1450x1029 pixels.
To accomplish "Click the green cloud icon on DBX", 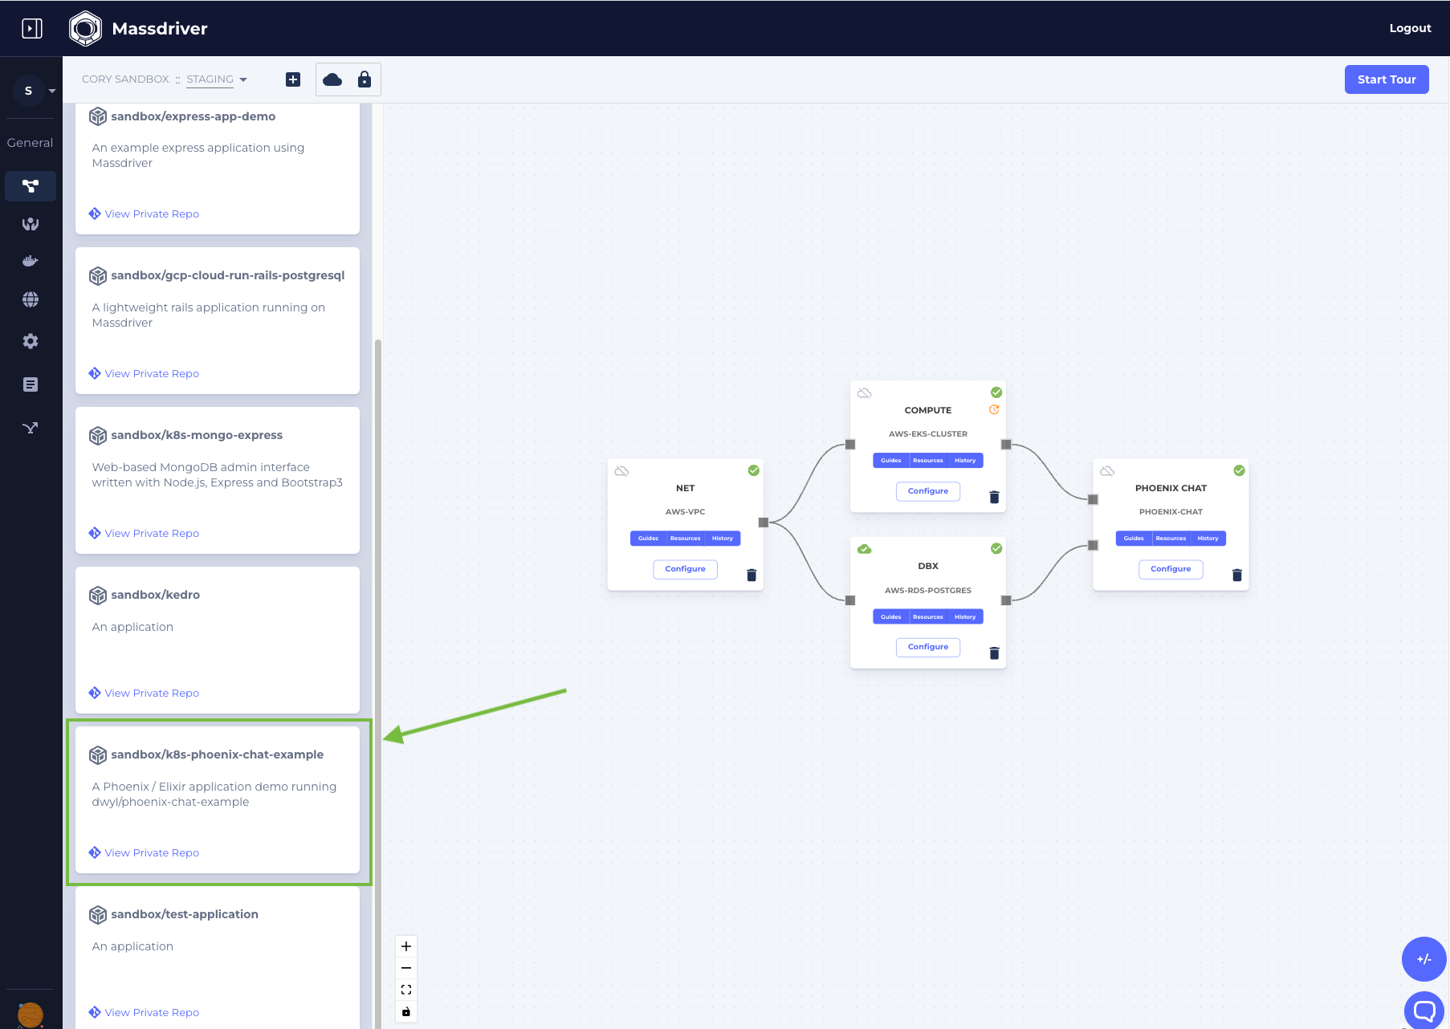I will click(865, 549).
